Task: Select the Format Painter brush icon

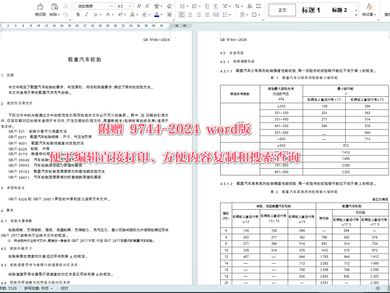Action: pyautogui.click(x=40, y=6)
